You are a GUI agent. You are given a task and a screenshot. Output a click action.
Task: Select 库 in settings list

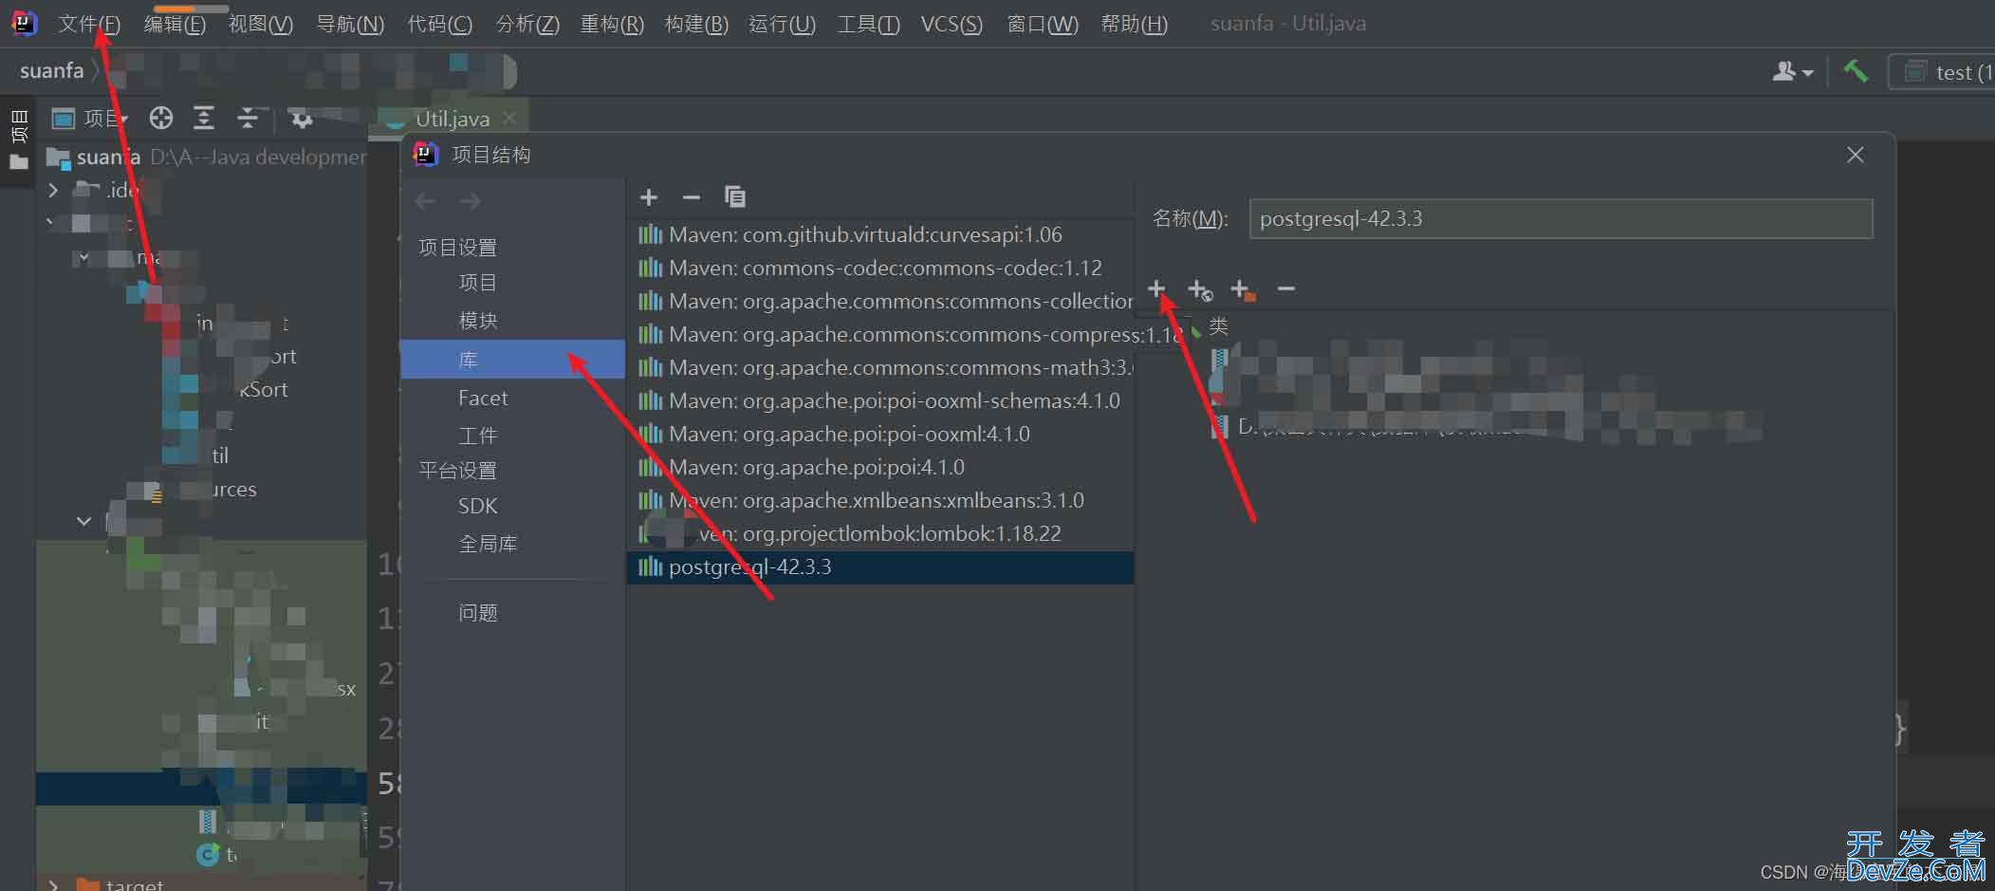click(x=512, y=360)
